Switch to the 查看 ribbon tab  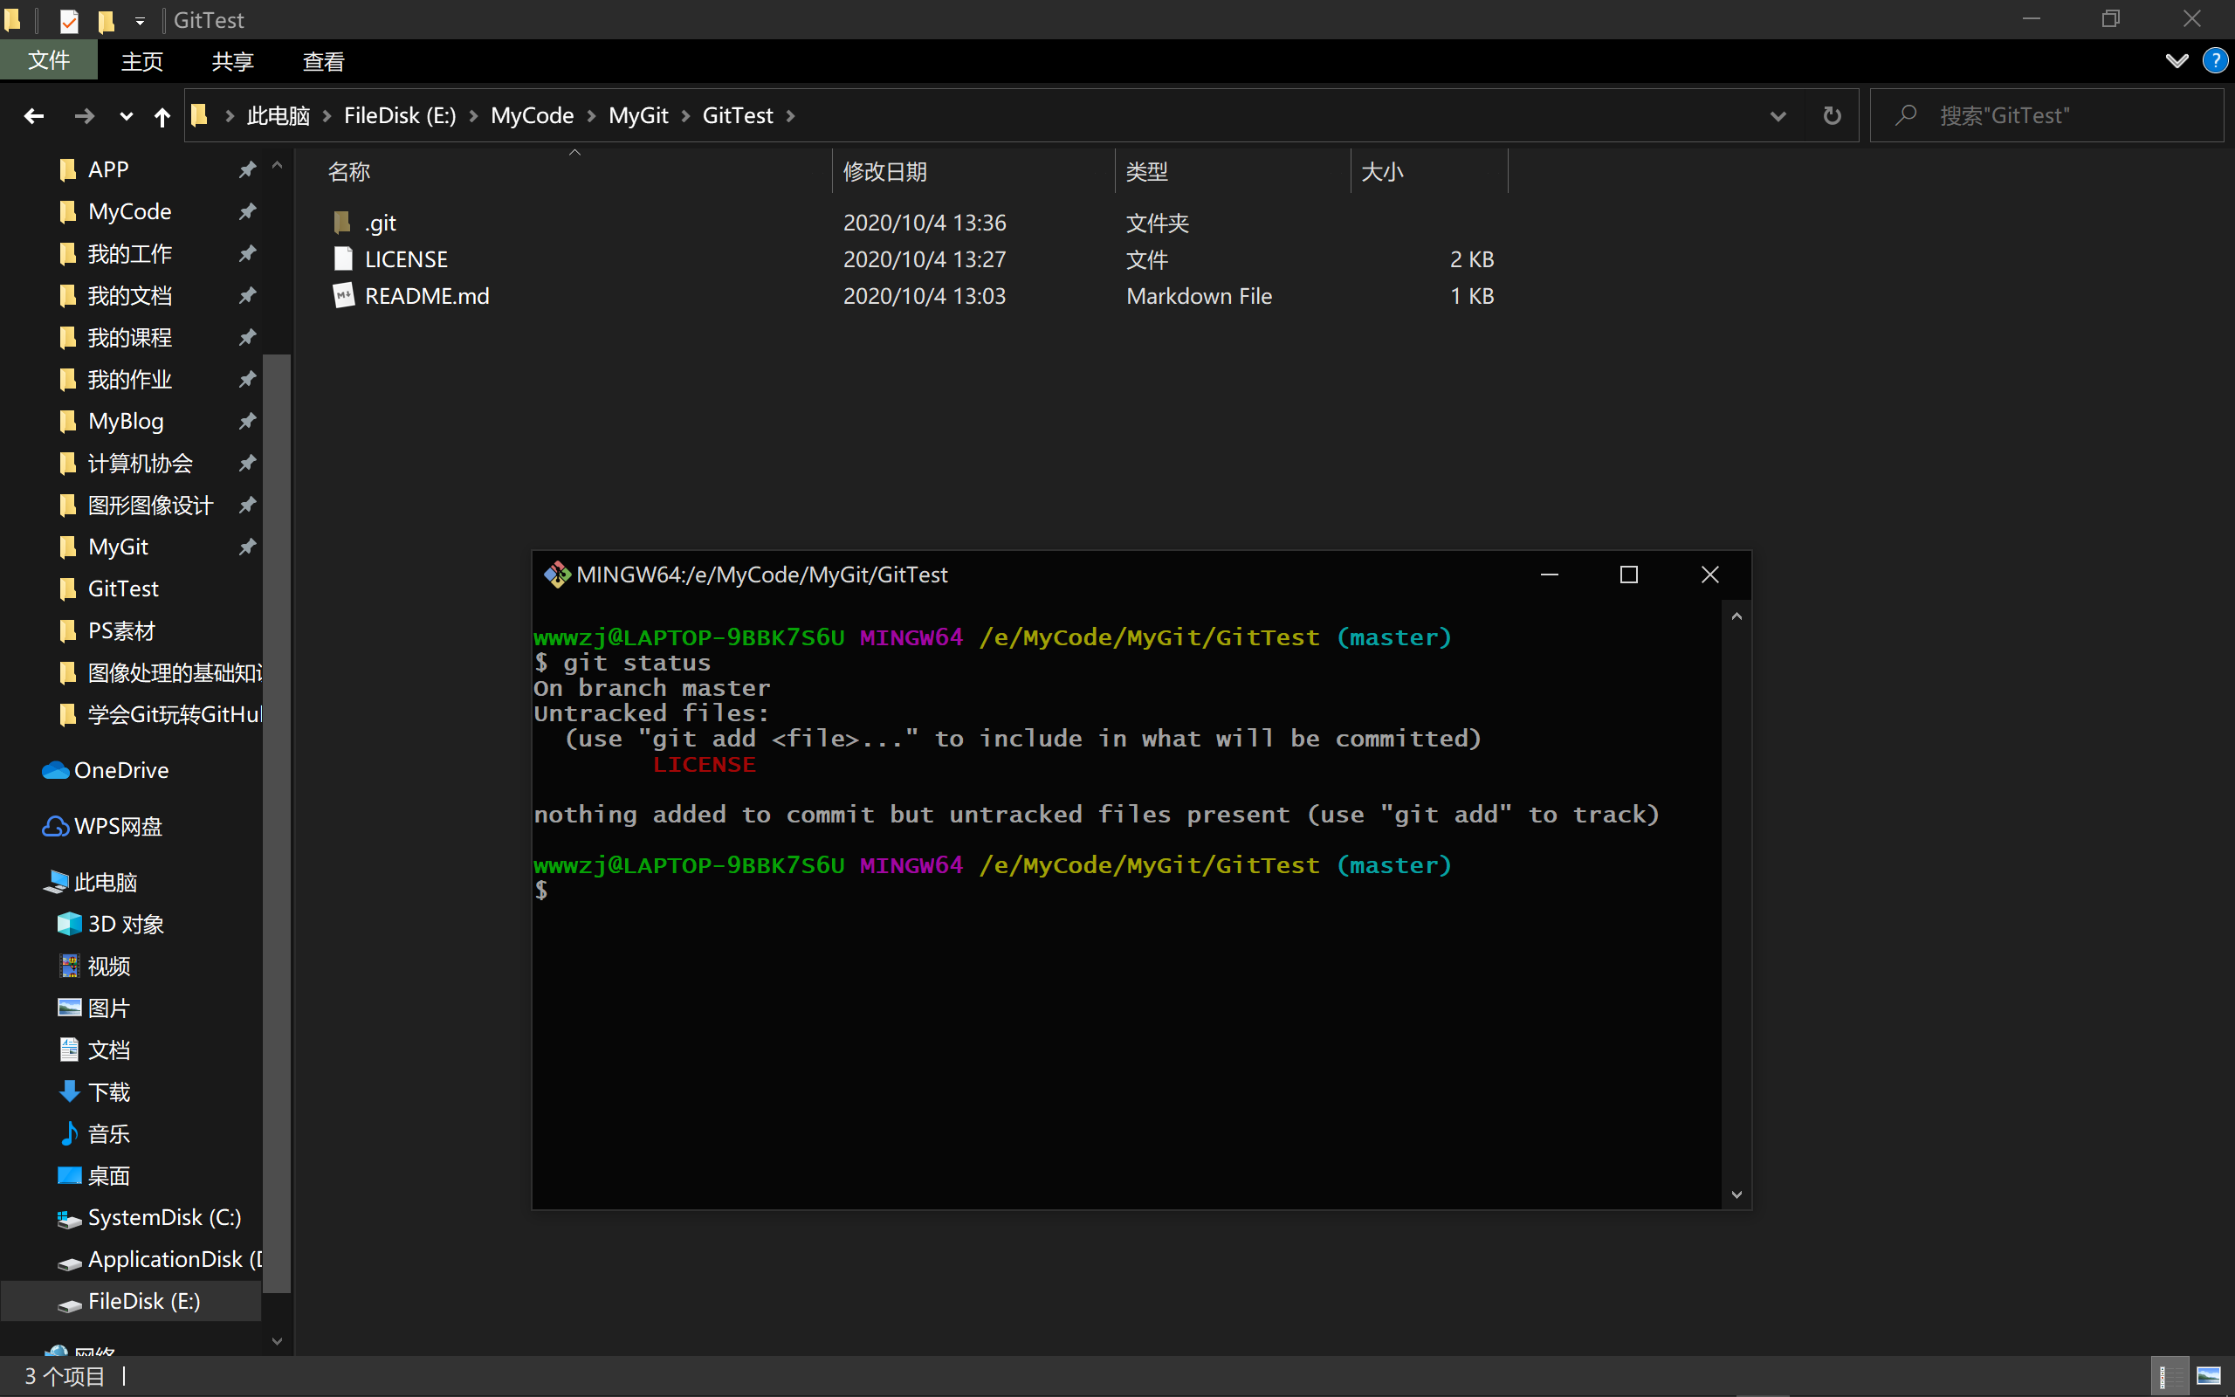(x=323, y=61)
